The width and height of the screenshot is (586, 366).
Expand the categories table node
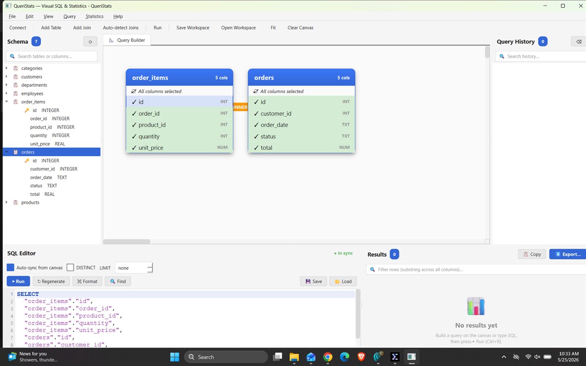click(x=7, y=68)
